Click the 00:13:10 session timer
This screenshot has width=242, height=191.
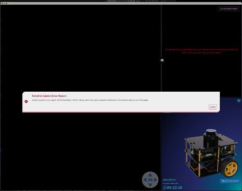[x=174, y=188]
